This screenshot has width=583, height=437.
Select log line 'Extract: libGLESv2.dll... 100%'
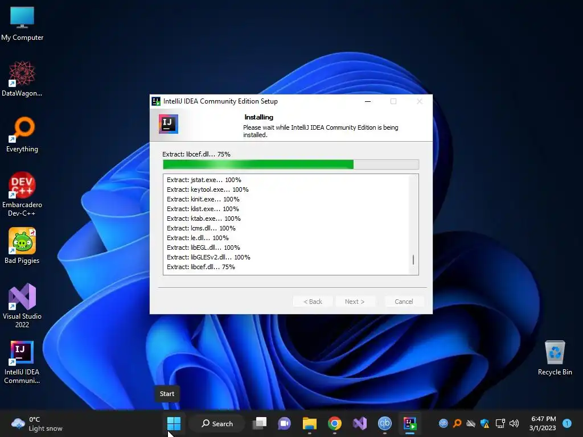pyautogui.click(x=208, y=257)
